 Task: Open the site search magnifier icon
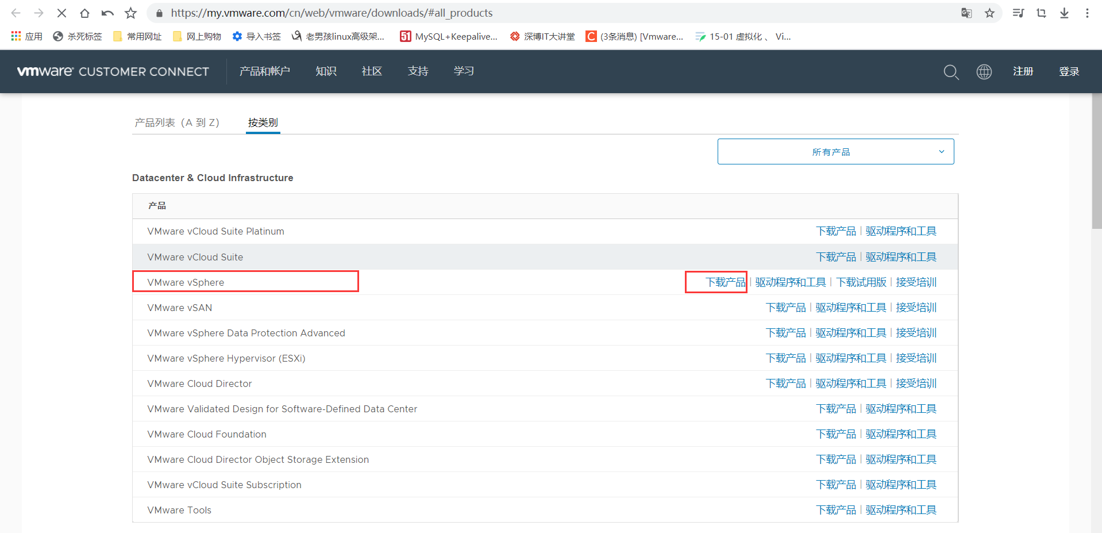[x=951, y=72]
